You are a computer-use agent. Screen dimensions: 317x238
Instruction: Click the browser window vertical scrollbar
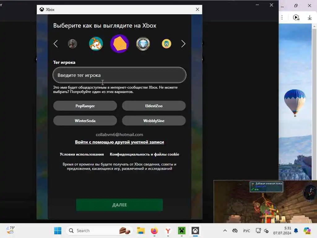[315, 101]
